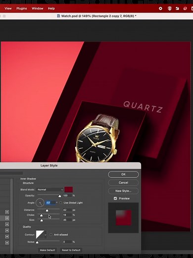Click the PSD document icon beside Watch.psd

pos(58,16)
